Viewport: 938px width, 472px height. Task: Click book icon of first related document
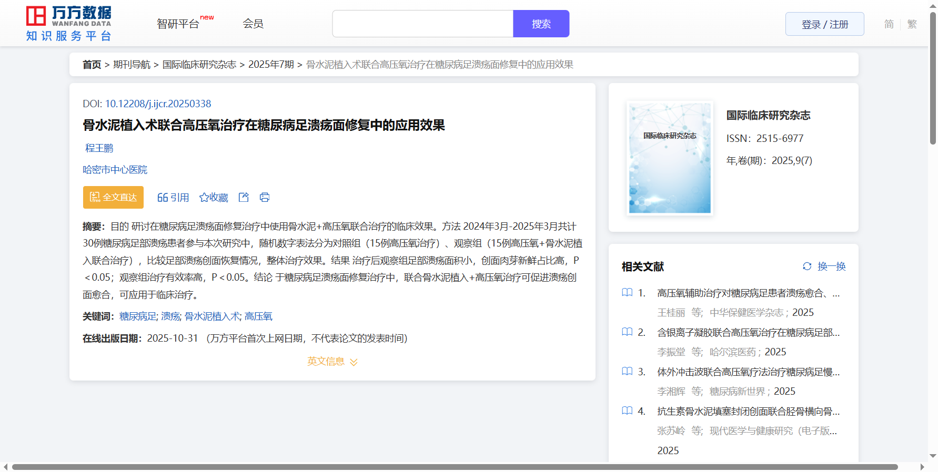(627, 293)
